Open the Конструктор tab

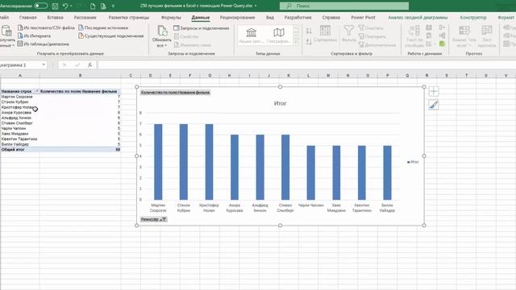tap(473, 18)
